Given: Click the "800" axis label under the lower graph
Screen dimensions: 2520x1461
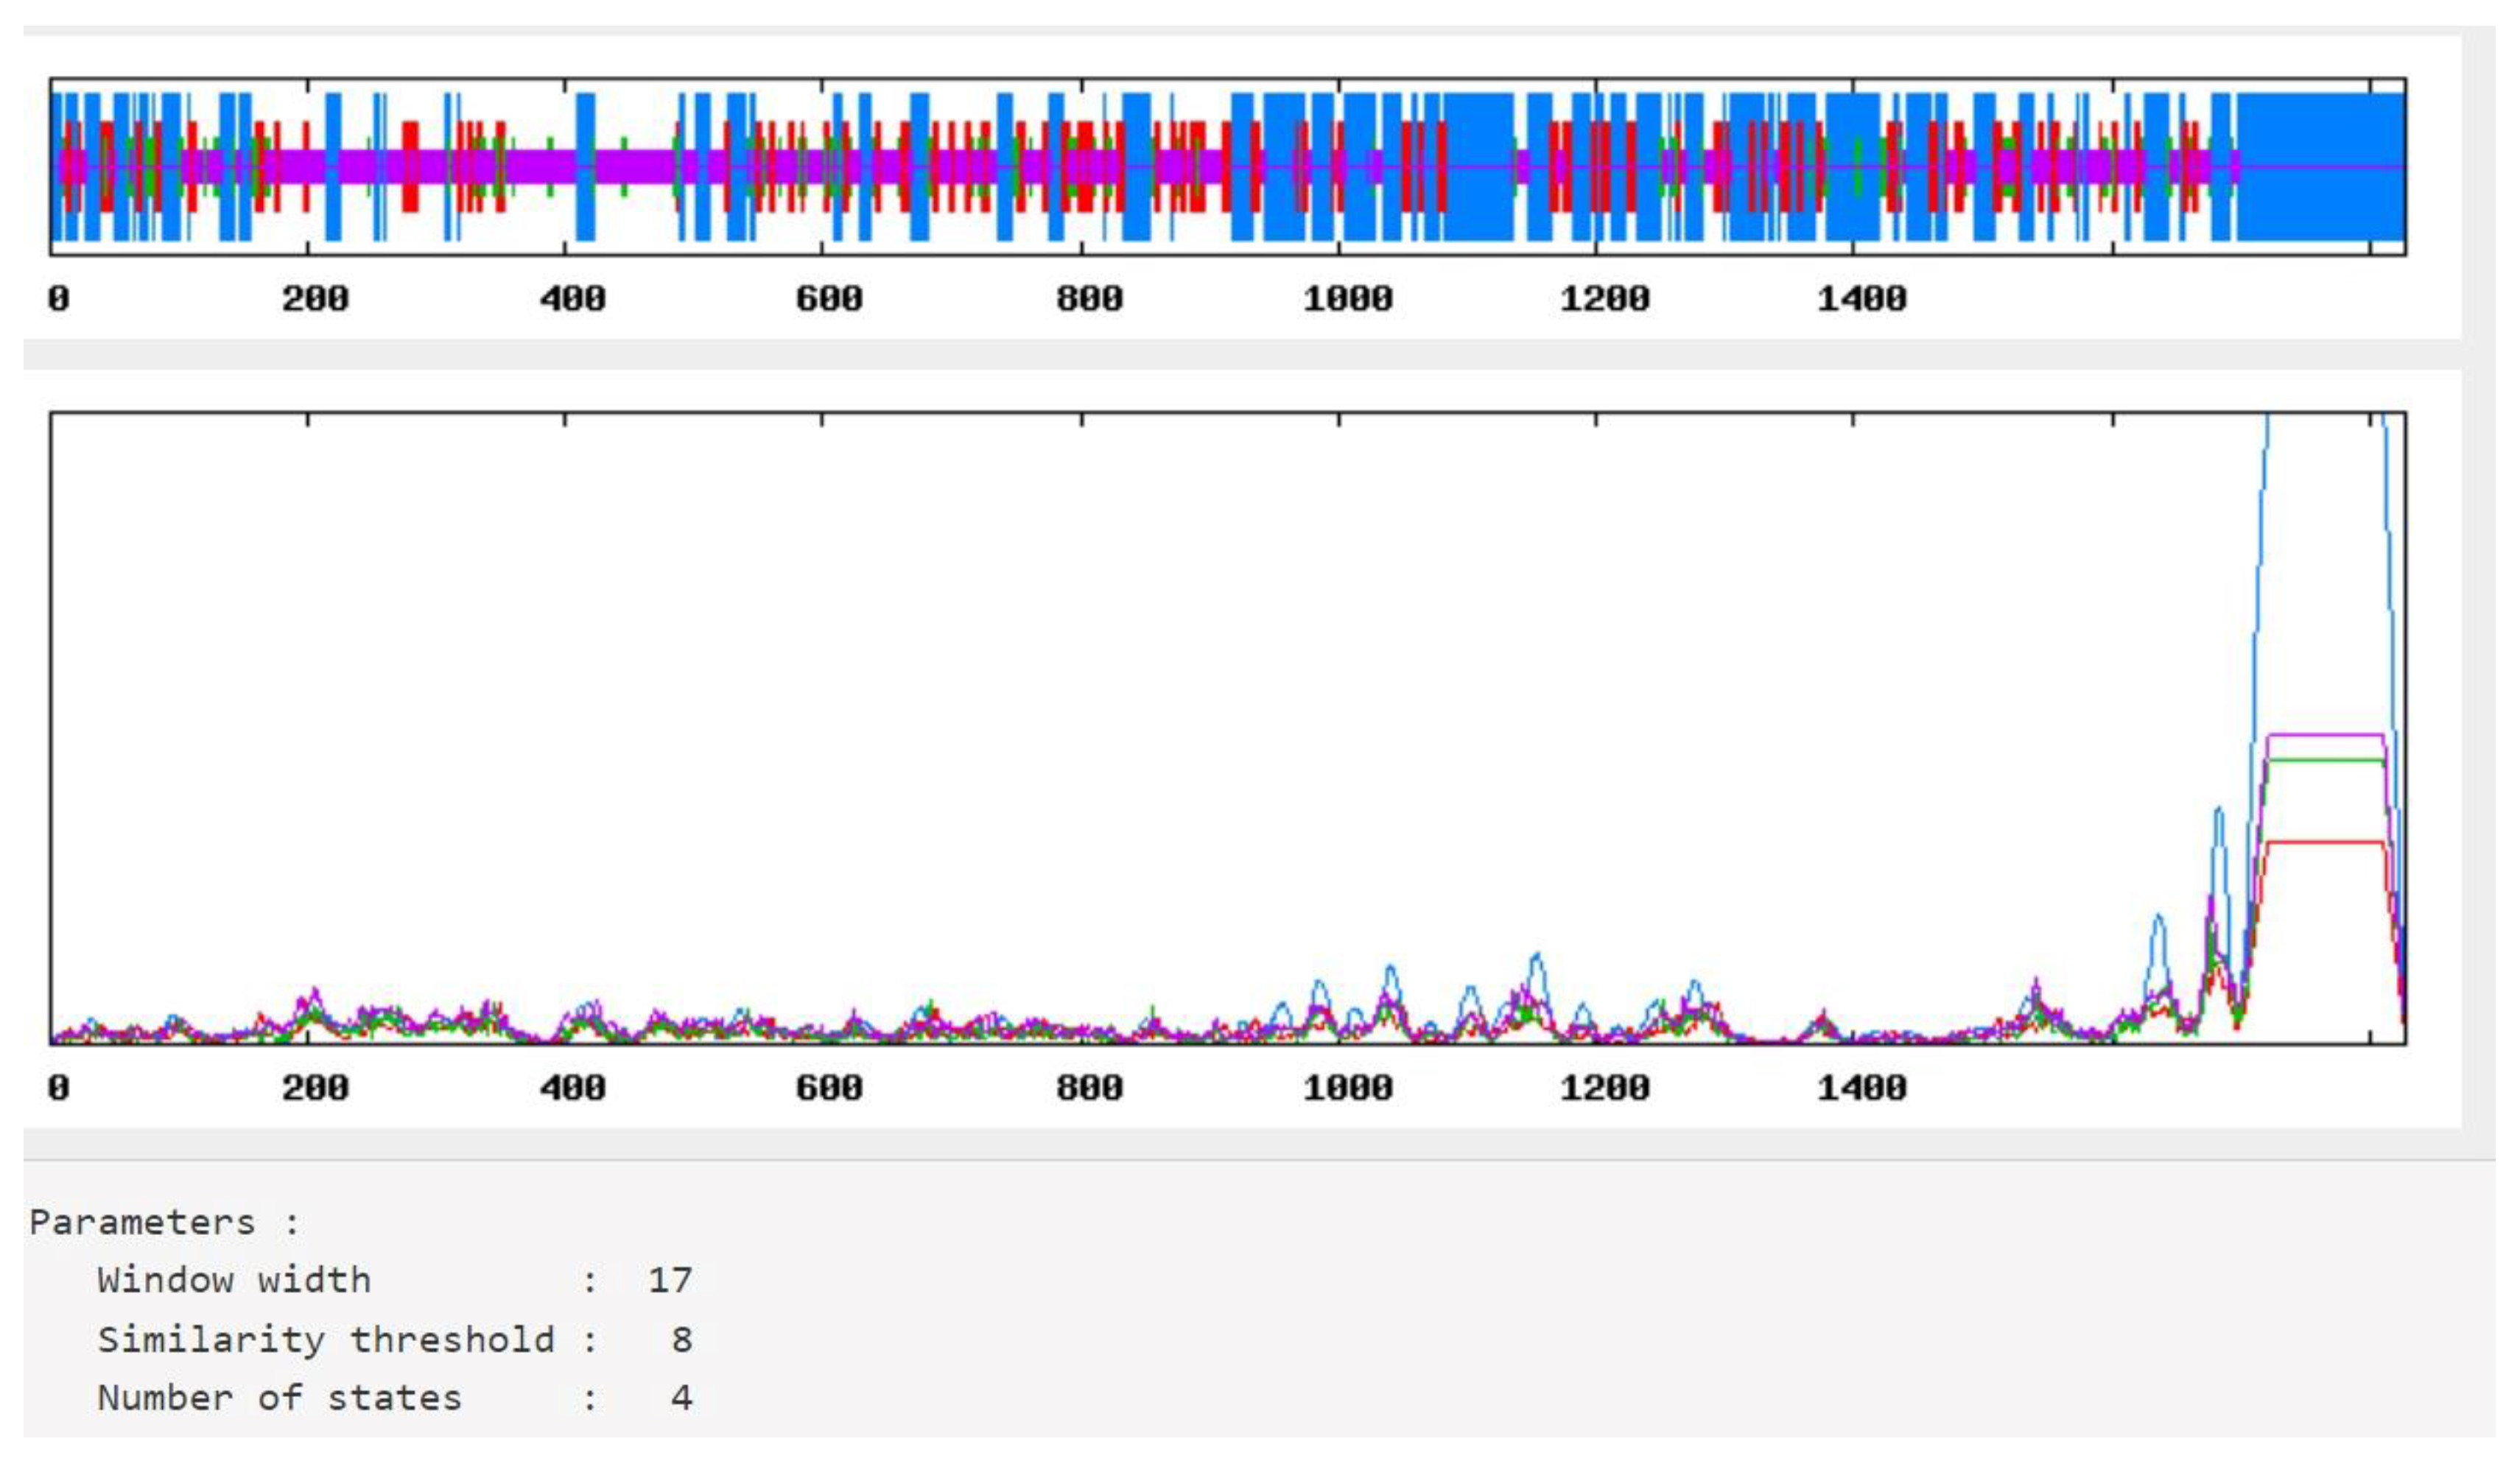Looking at the screenshot, I should tap(1089, 1087).
